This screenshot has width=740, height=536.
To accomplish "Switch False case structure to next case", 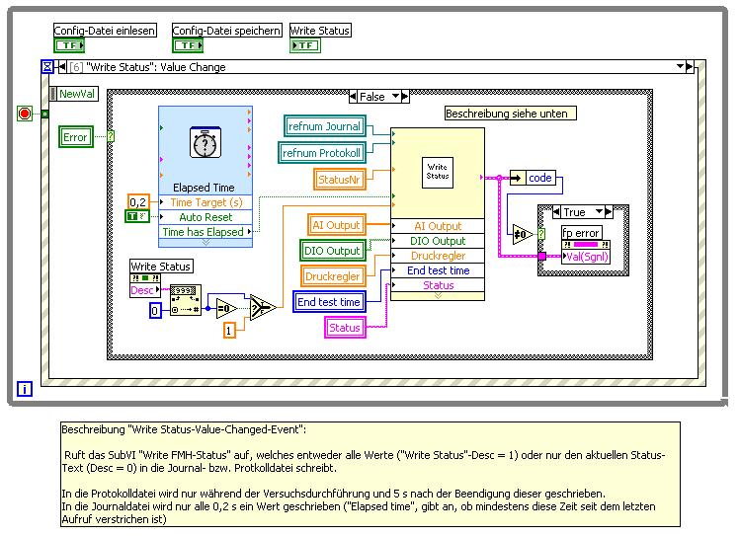I will point(405,97).
